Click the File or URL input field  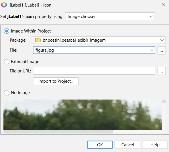click(94, 71)
